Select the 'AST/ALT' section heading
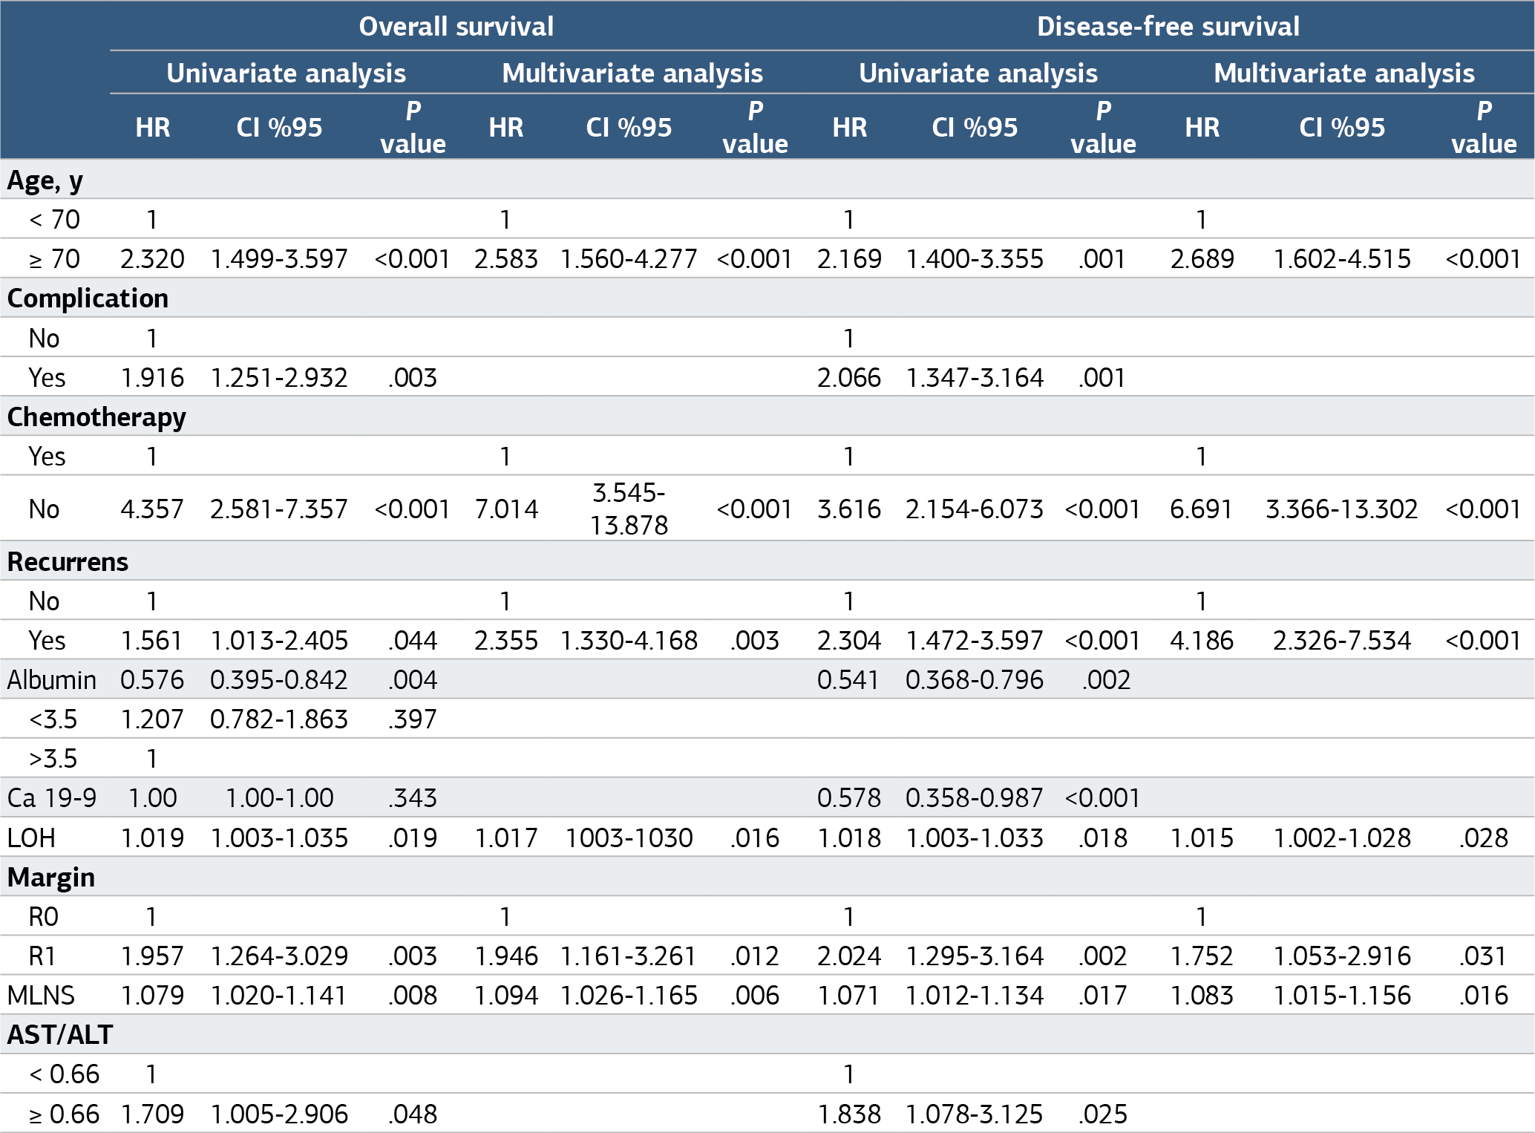Image resolution: width=1535 pixels, height=1133 pixels. coord(60,1035)
